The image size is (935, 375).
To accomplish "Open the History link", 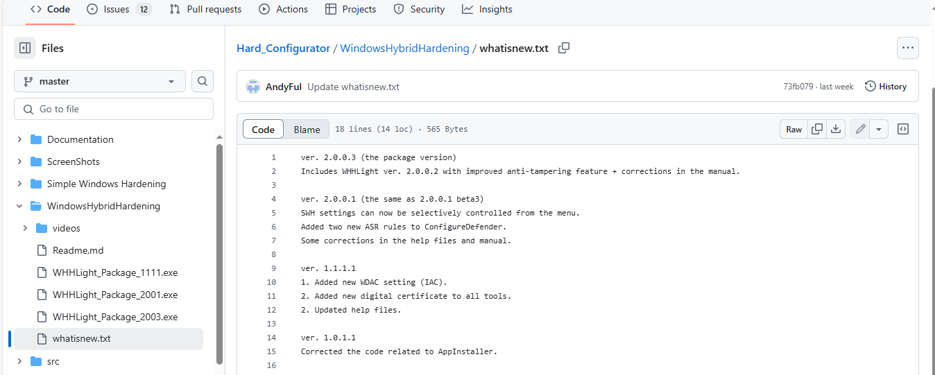I will click(x=886, y=87).
